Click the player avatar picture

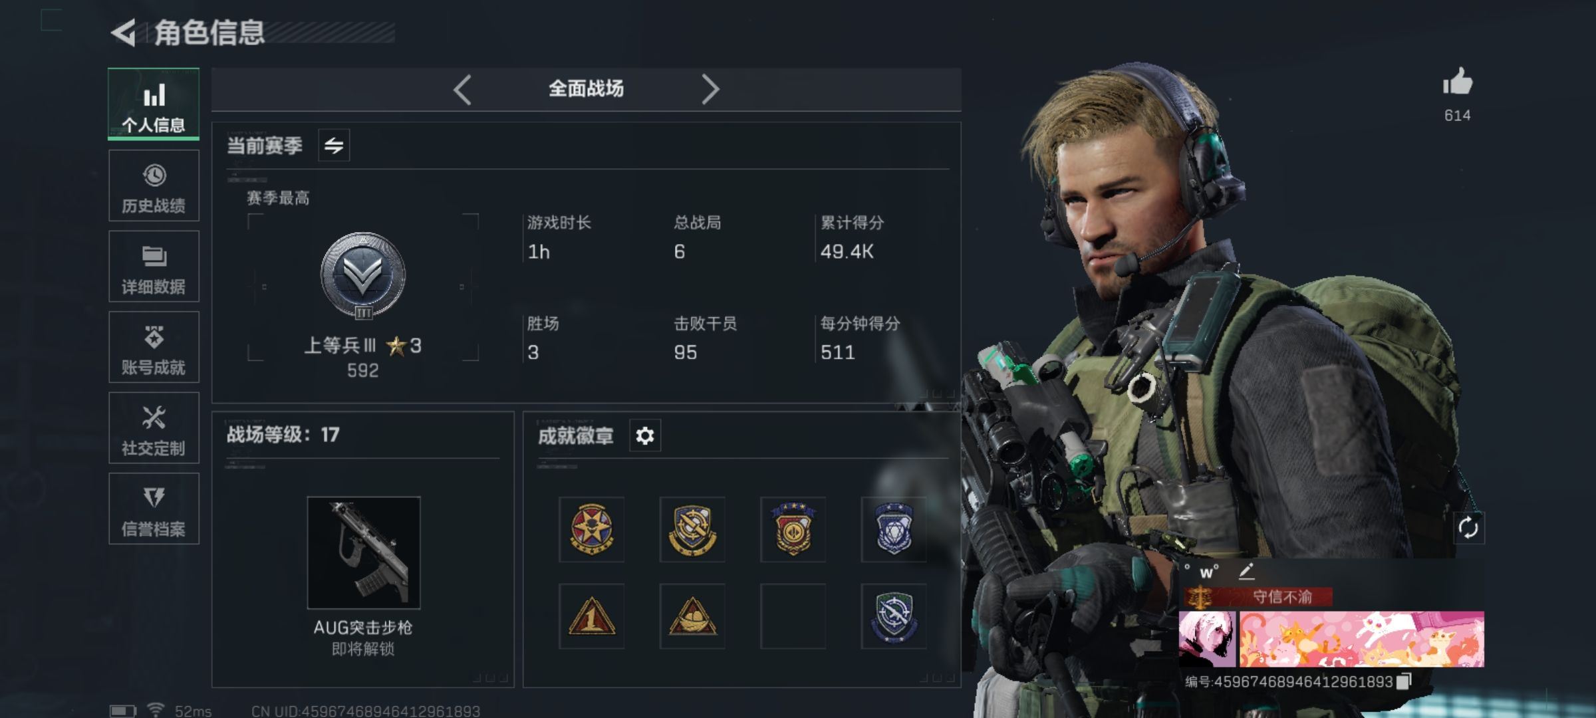[1207, 640]
